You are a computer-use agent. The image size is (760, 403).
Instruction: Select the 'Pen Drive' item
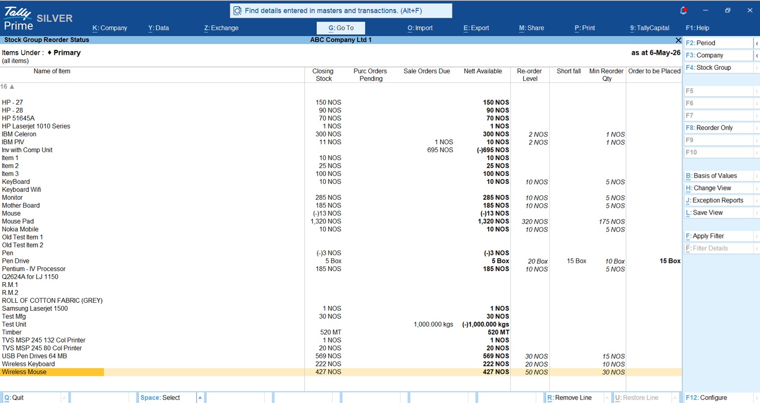(x=16, y=261)
